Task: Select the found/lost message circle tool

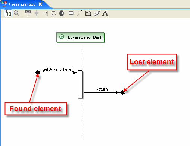Action: 62,13
